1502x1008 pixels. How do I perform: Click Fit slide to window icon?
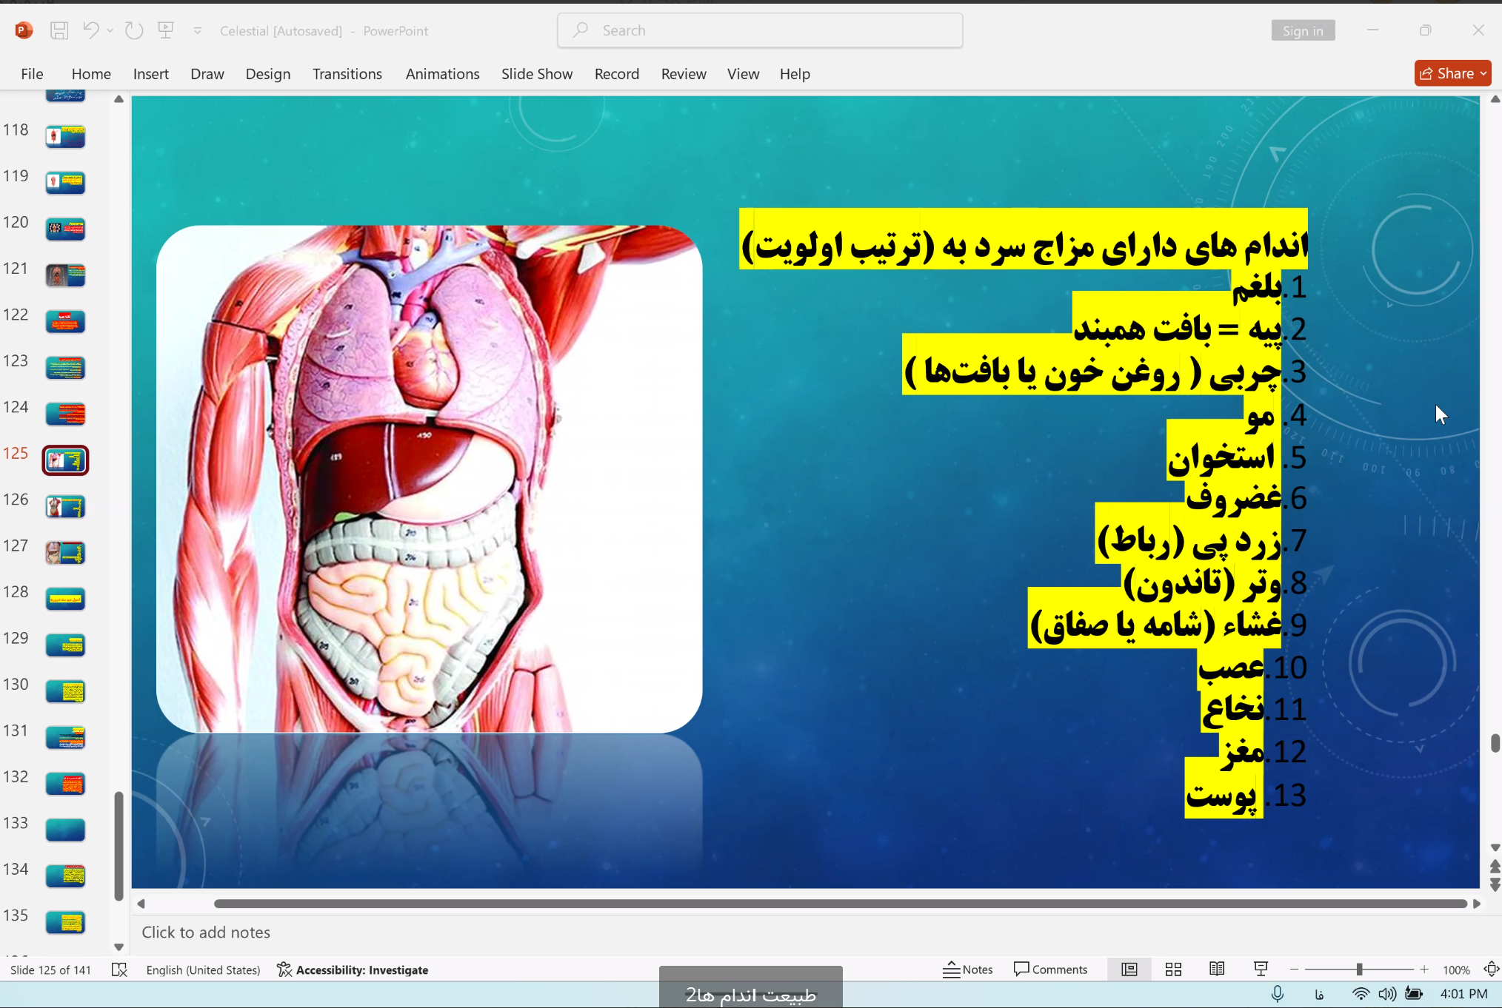pyautogui.click(x=1491, y=970)
